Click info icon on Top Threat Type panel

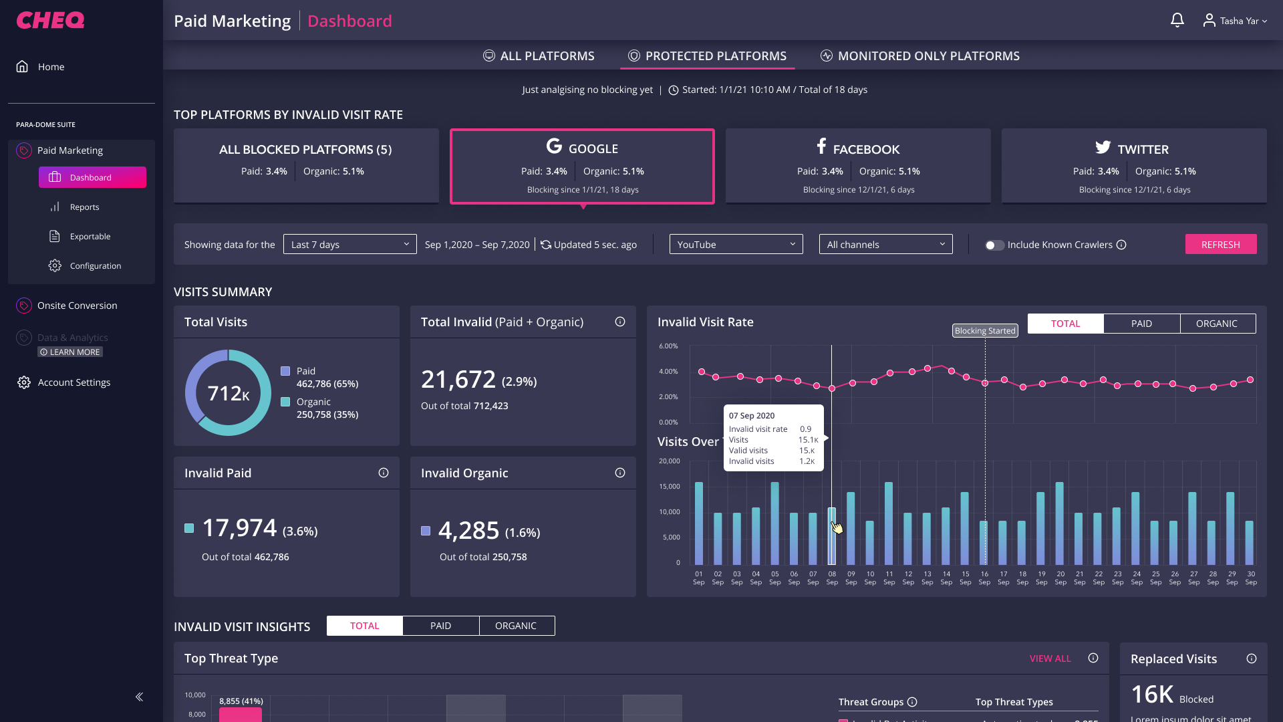(1093, 658)
